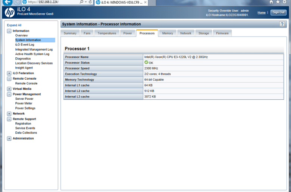Image resolution: width=291 pixels, height=192 pixels.
Task: Switch to the Storage tab
Action: click(x=204, y=33)
